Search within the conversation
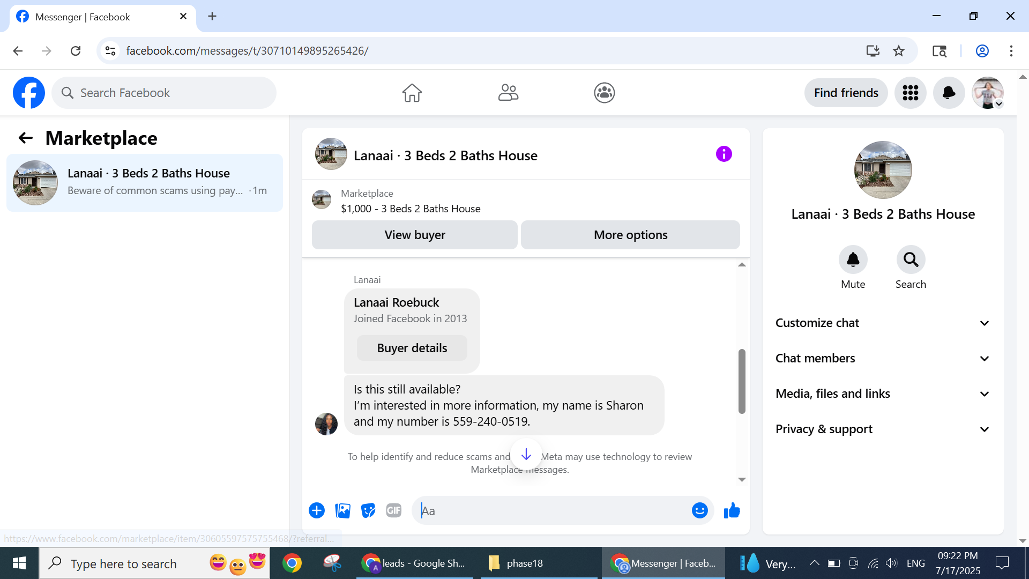Image resolution: width=1029 pixels, height=579 pixels. pyautogui.click(x=911, y=260)
